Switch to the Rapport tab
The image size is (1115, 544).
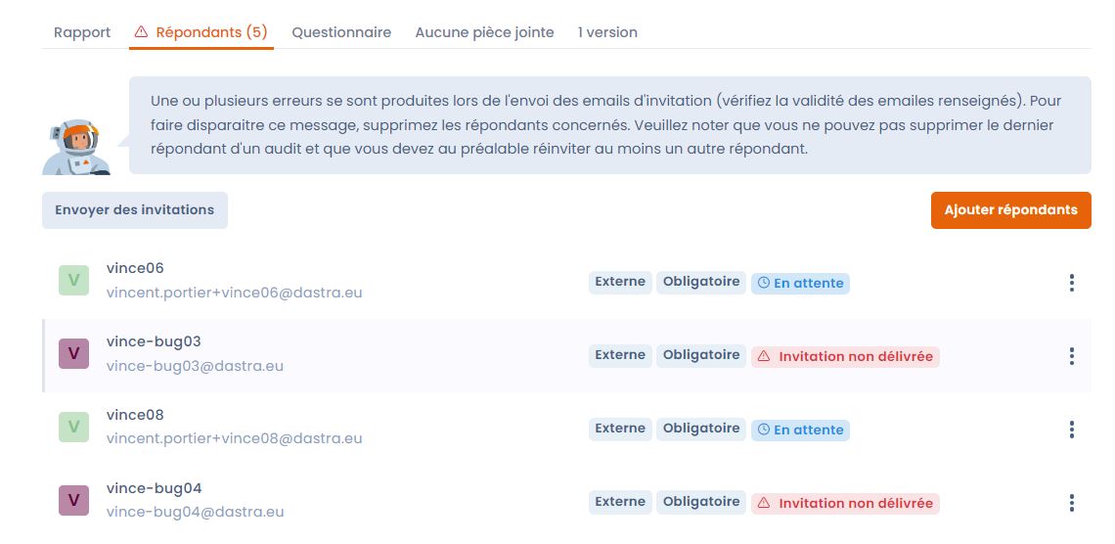[82, 32]
